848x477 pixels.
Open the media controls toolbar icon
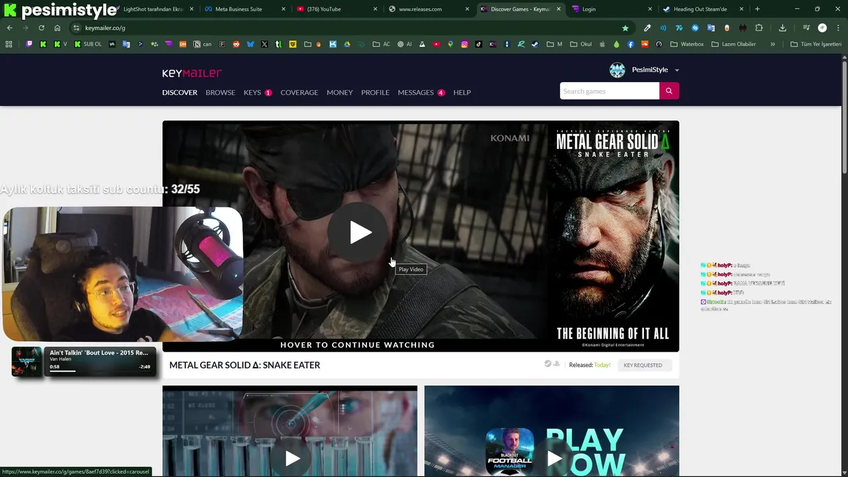[806, 28]
